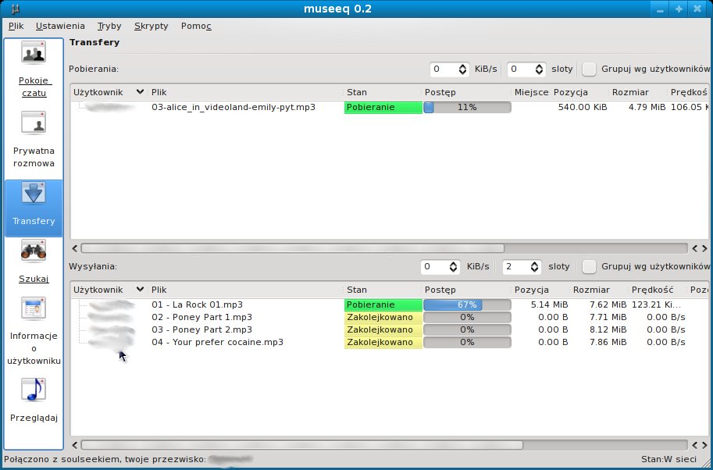Open the Przeglądaj music note icon

[34, 390]
